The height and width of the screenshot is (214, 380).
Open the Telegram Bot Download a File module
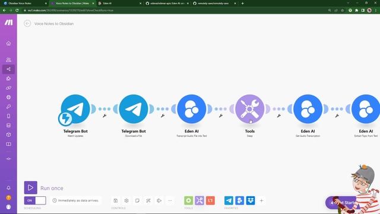(x=134, y=109)
